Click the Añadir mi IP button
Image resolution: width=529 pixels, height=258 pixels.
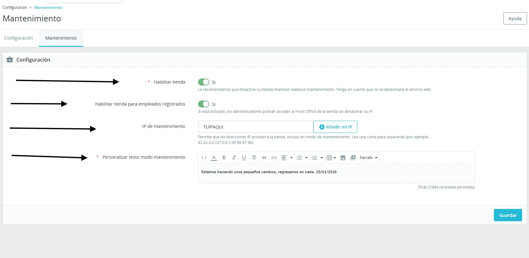click(335, 127)
